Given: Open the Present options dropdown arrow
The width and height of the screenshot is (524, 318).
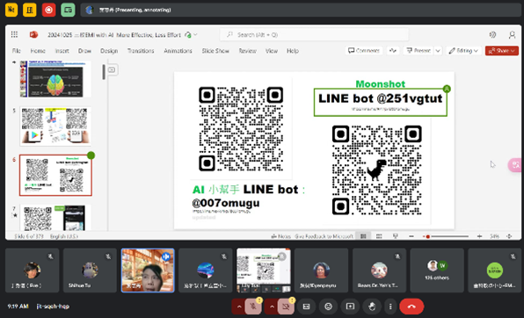Looking at the screenshot, I should tap(438, 51).
